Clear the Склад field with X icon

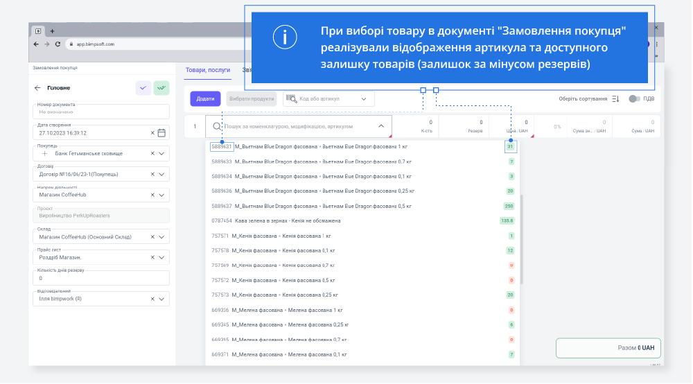[152, 236]
